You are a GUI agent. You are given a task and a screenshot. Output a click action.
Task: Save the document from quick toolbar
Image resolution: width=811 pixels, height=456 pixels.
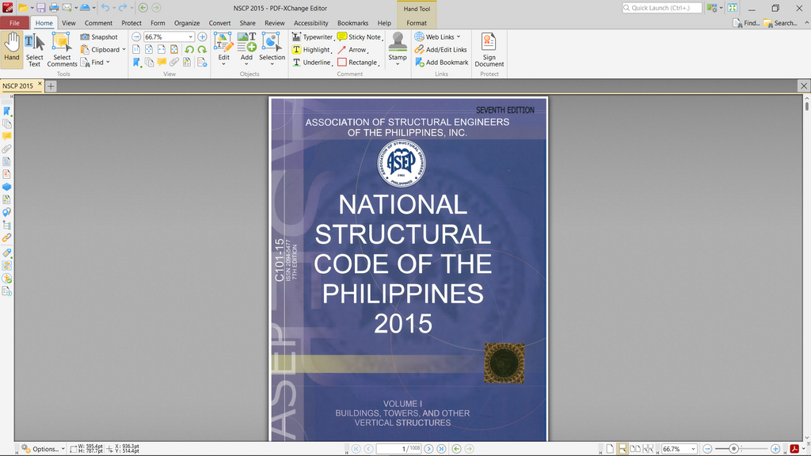(x=41, y=8)
